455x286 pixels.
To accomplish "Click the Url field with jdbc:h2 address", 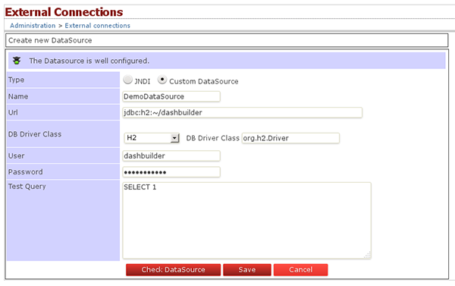I will tap(243, 112).
